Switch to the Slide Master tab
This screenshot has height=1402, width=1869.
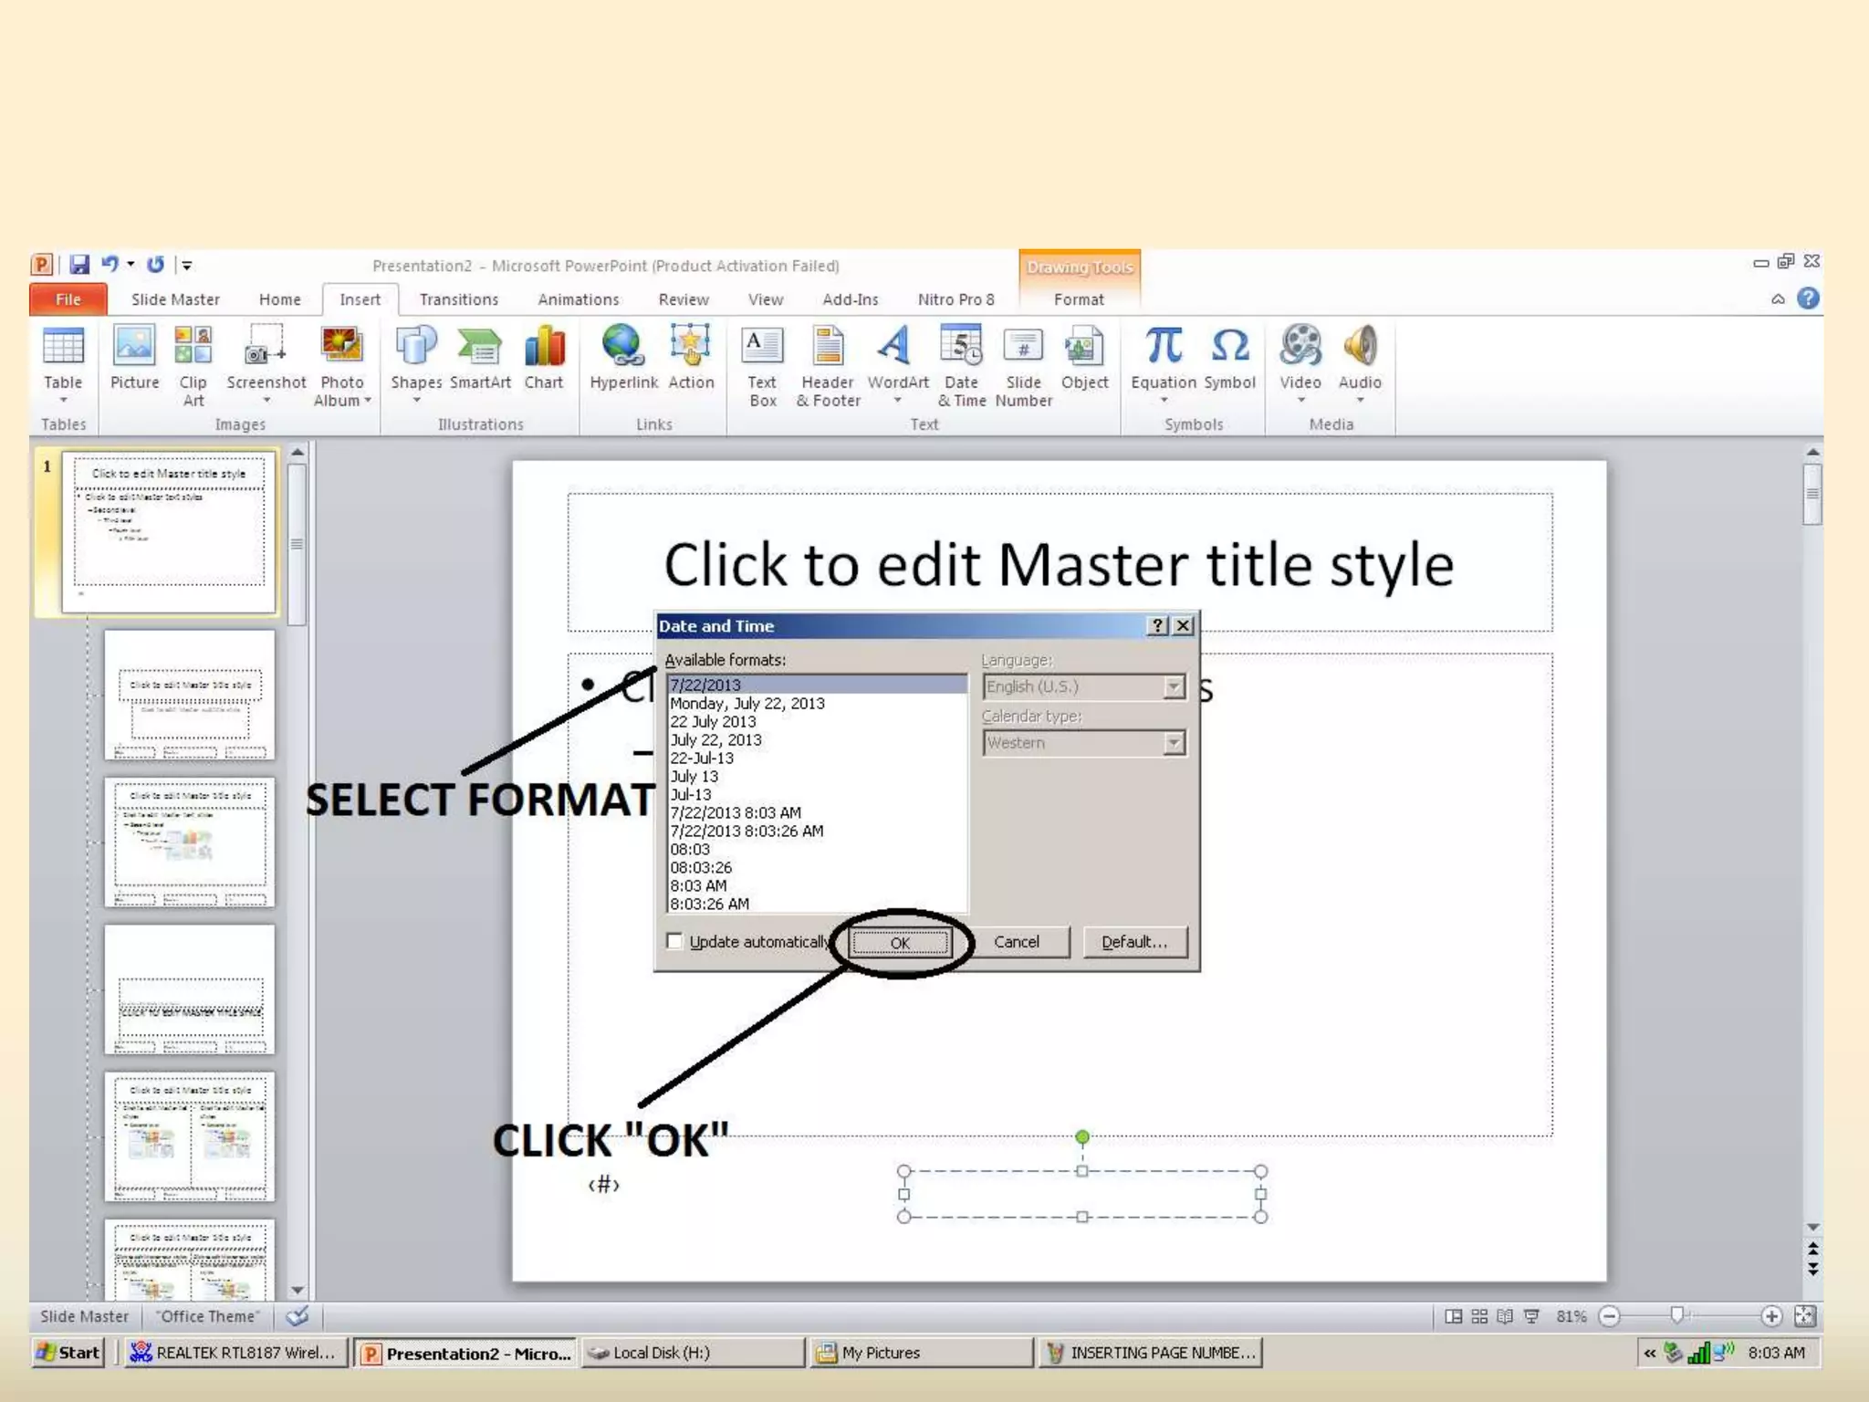[175, 299]
